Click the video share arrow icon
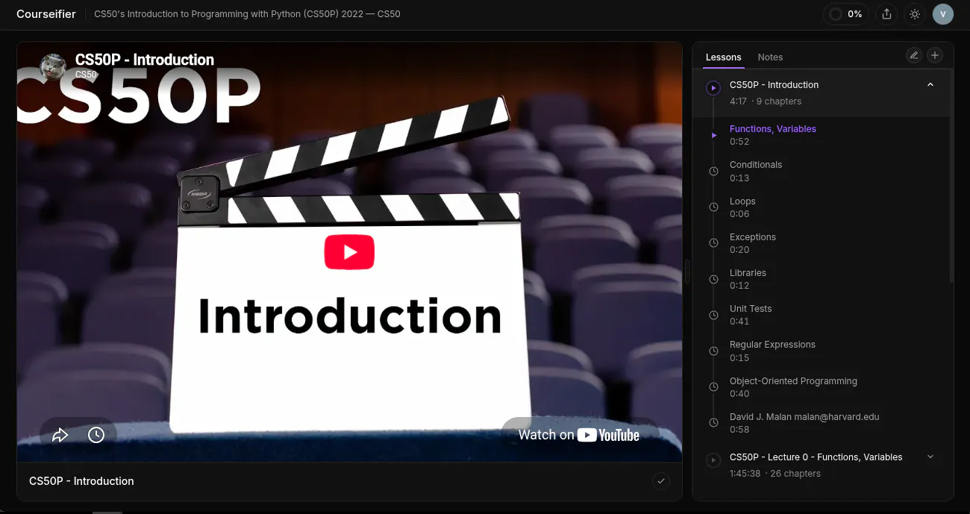 point(60,435)
